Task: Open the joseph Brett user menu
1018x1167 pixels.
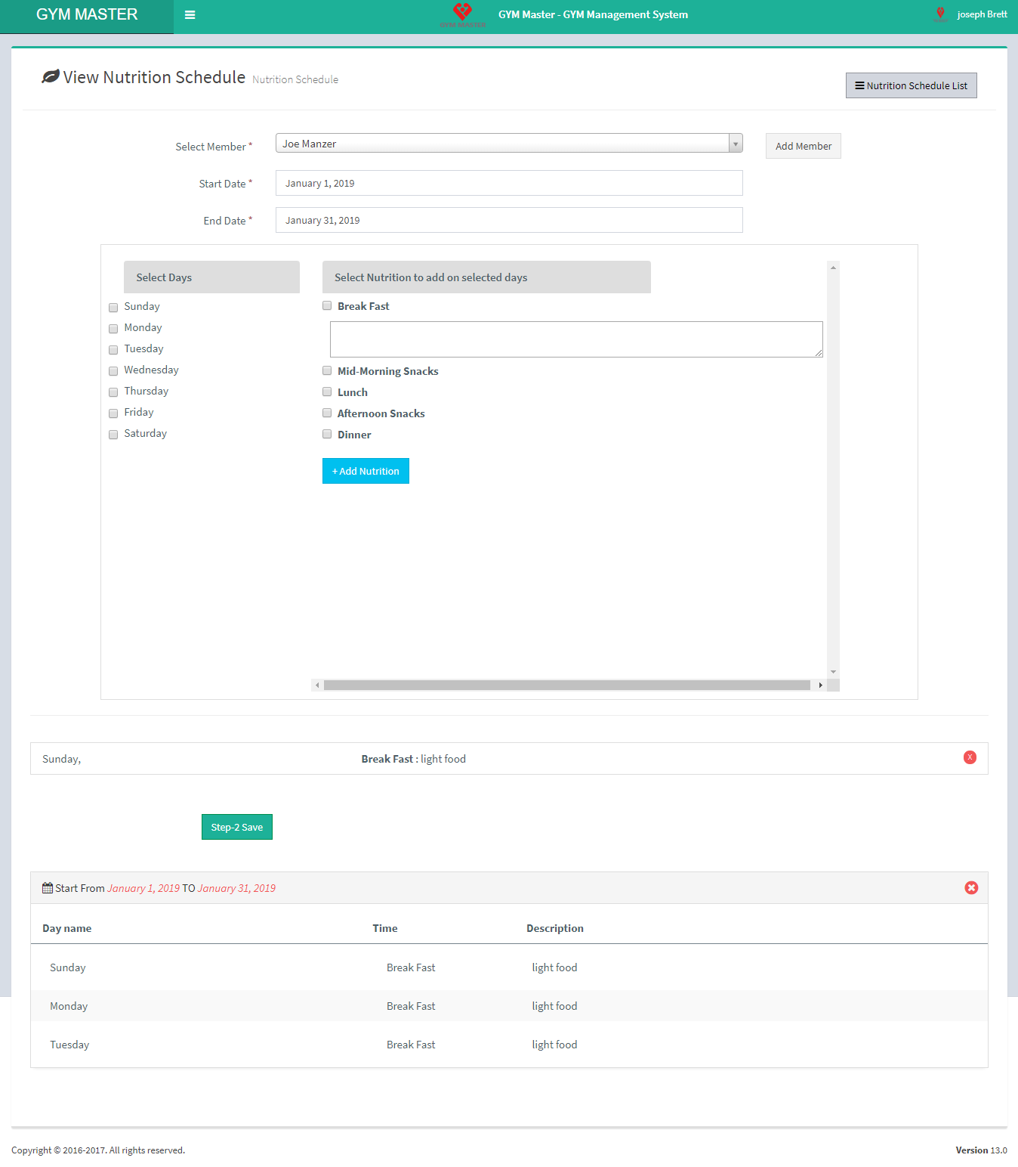Action: pos(981,14)
